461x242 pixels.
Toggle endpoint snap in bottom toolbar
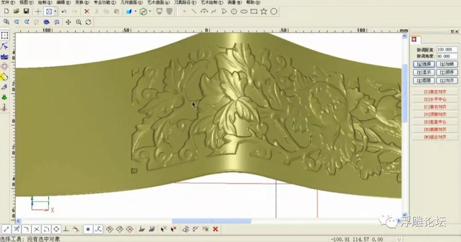click(x=6, y=229)
